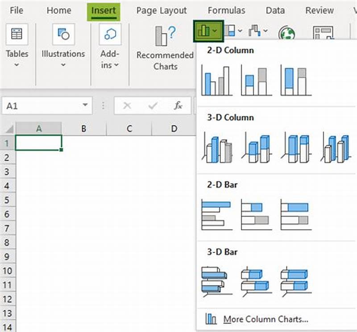Open the Maps globe icon
Image resolution: width=357 pixels, height=332 pixels.
point(288,32)
